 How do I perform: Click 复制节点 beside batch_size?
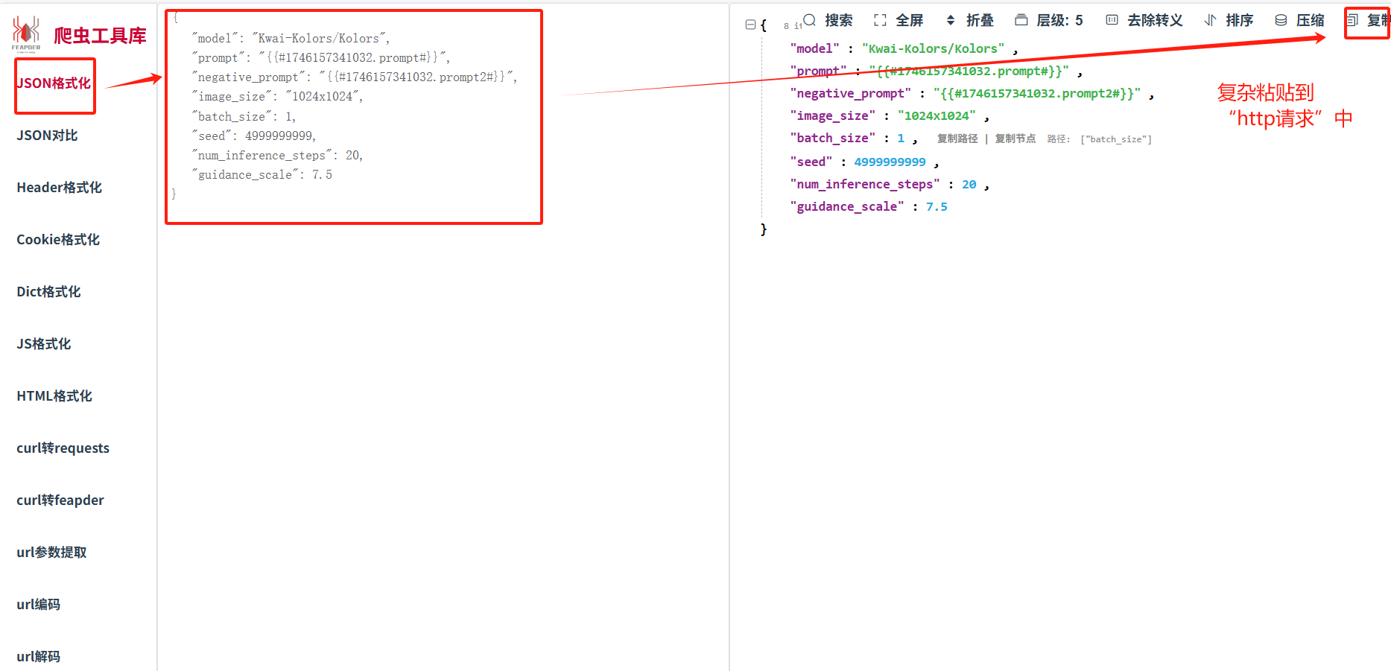tap(1015, 139)
